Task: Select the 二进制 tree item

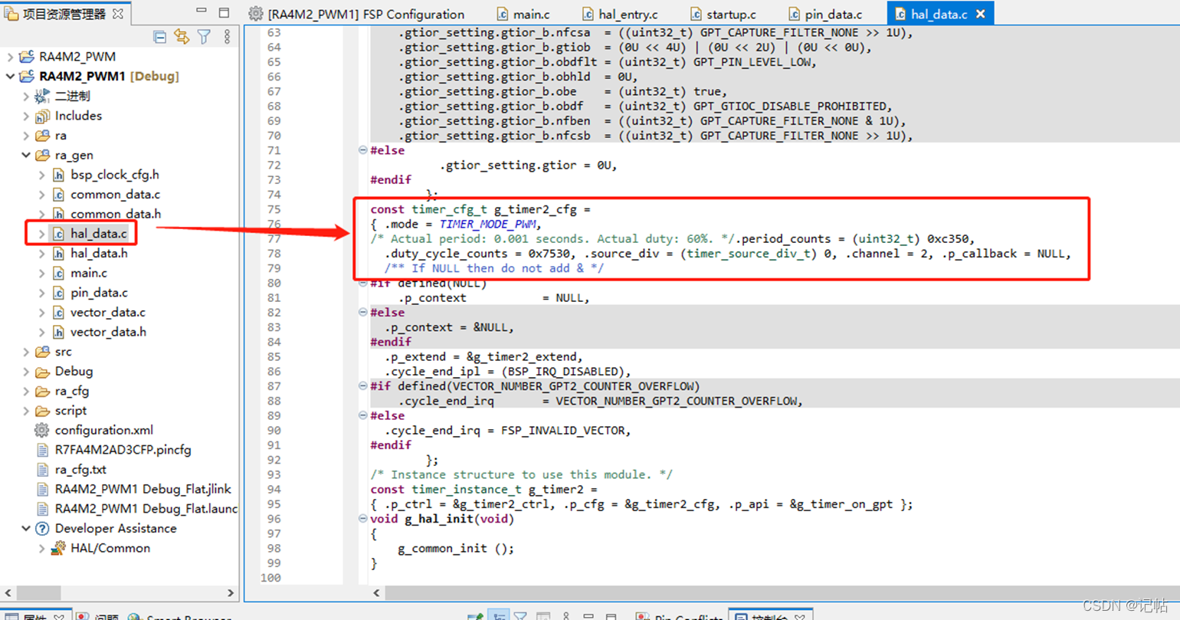Action: [72, 96]
